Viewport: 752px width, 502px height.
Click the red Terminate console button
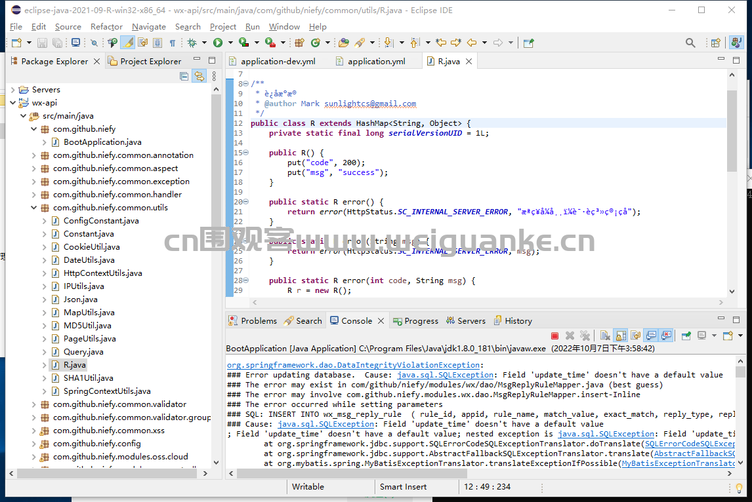555,336
